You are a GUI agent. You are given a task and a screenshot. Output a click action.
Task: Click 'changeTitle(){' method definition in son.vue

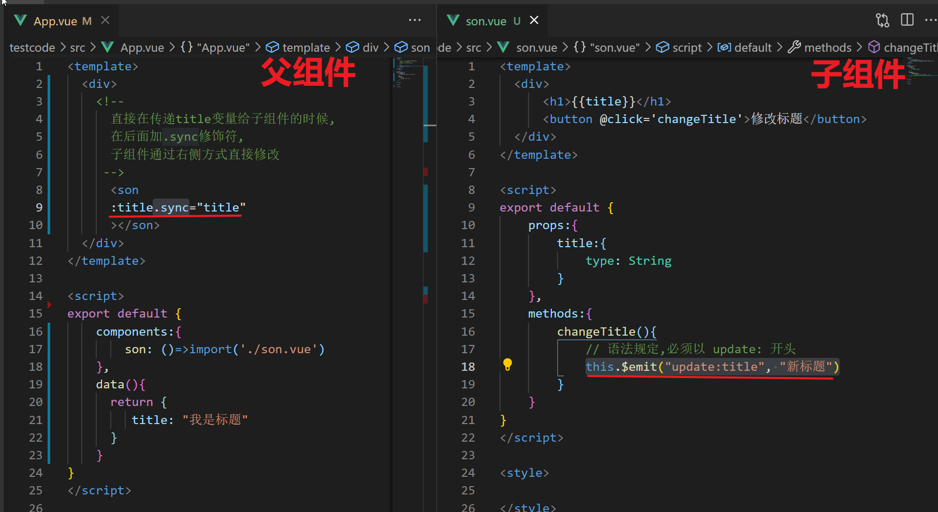(607, 332)
